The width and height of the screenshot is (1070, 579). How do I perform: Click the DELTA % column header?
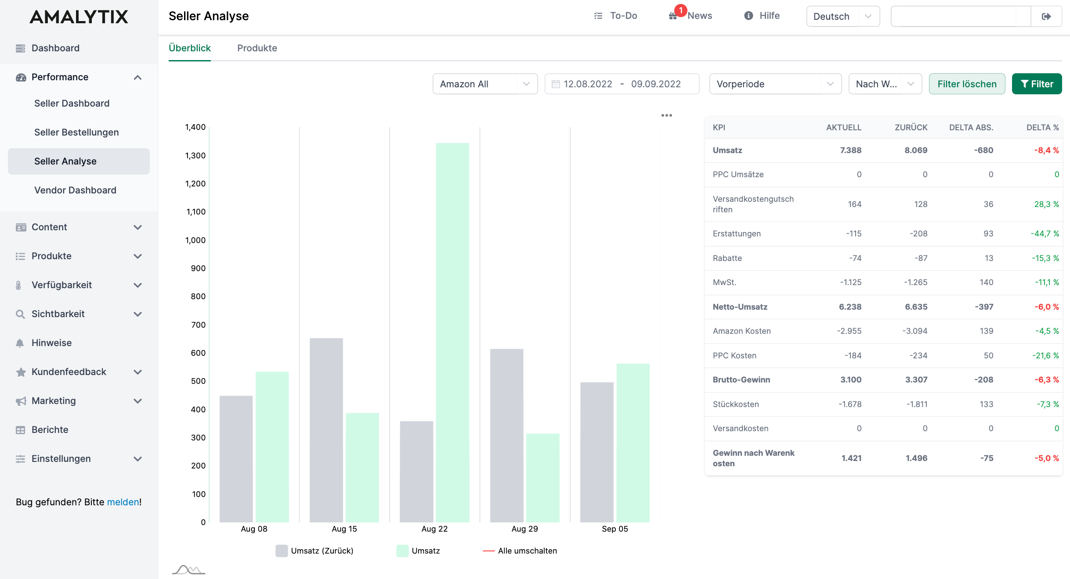(x=1042, y=128)
